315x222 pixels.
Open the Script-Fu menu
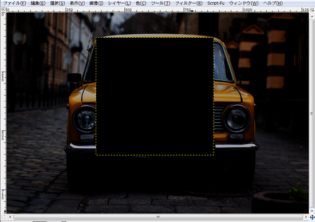216,3
